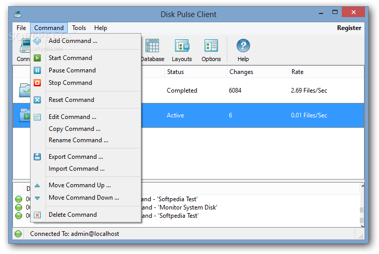Click the red Stop Command icon
Viewport: 379px width, 254px height.
click(x=37, y=83)
